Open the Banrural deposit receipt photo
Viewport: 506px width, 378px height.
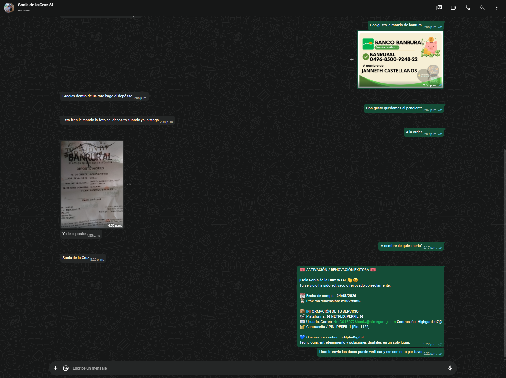(x=92, y=184)
